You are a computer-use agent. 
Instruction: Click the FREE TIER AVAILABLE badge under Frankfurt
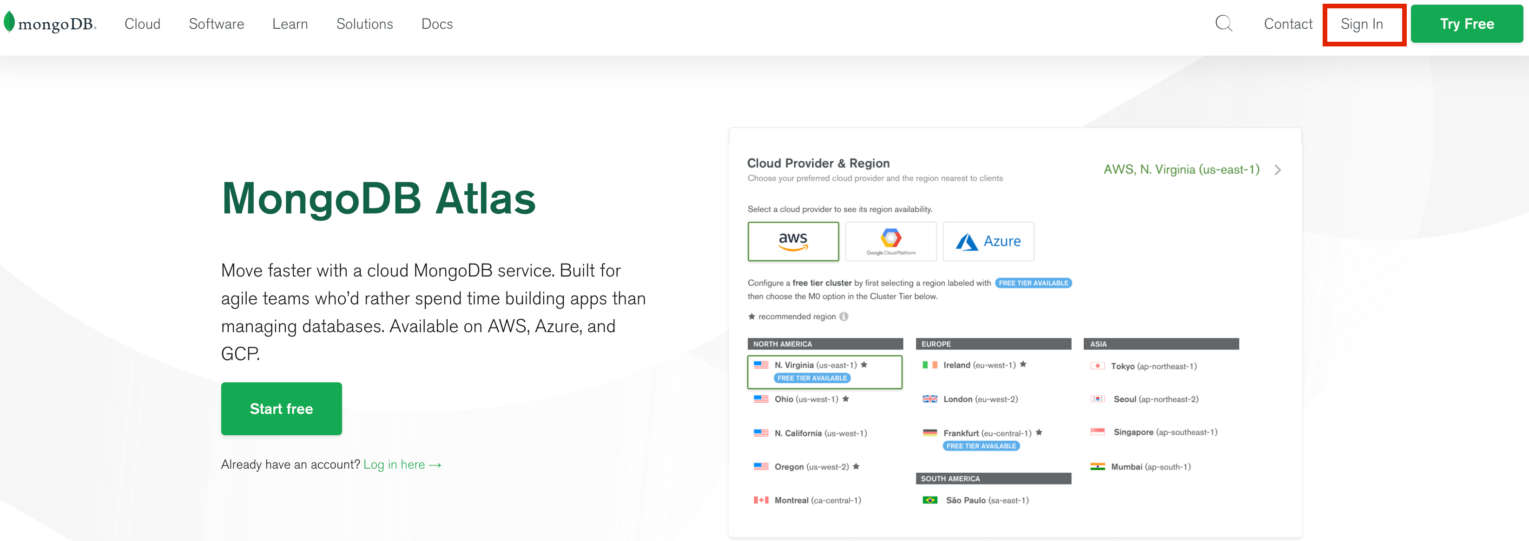coord(981,445)
